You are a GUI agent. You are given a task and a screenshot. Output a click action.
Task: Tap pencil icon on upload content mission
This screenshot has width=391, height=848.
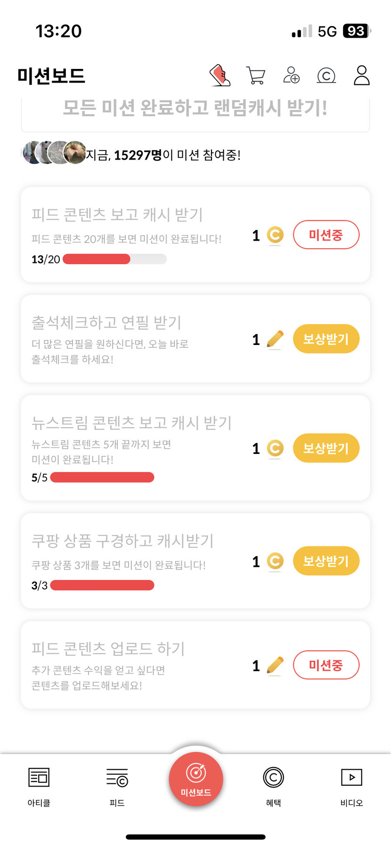pyautogui.click(x=275, y=666)
